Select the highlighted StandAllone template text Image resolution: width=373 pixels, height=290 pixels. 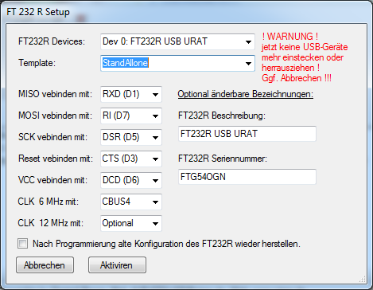click(125, 63)
